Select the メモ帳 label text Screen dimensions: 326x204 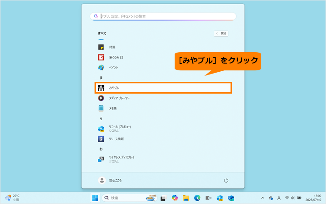(x=113, y=108)
